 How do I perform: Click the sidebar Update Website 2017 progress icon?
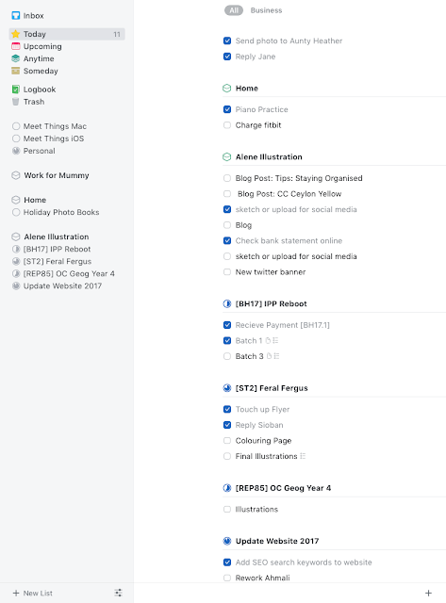16,286
